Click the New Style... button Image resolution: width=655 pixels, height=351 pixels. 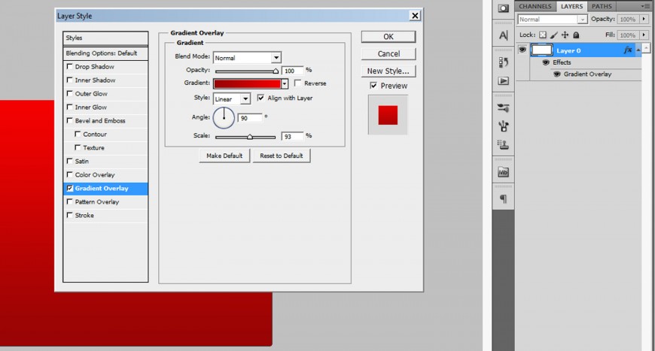(x=388, y=71)
